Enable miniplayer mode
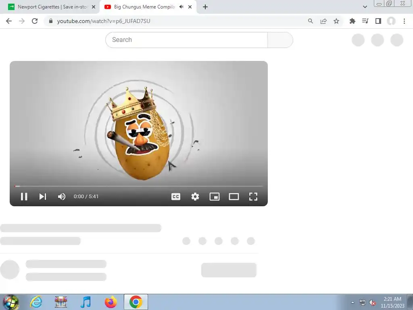This screenshot has width=413, height=310. point(215,197)
